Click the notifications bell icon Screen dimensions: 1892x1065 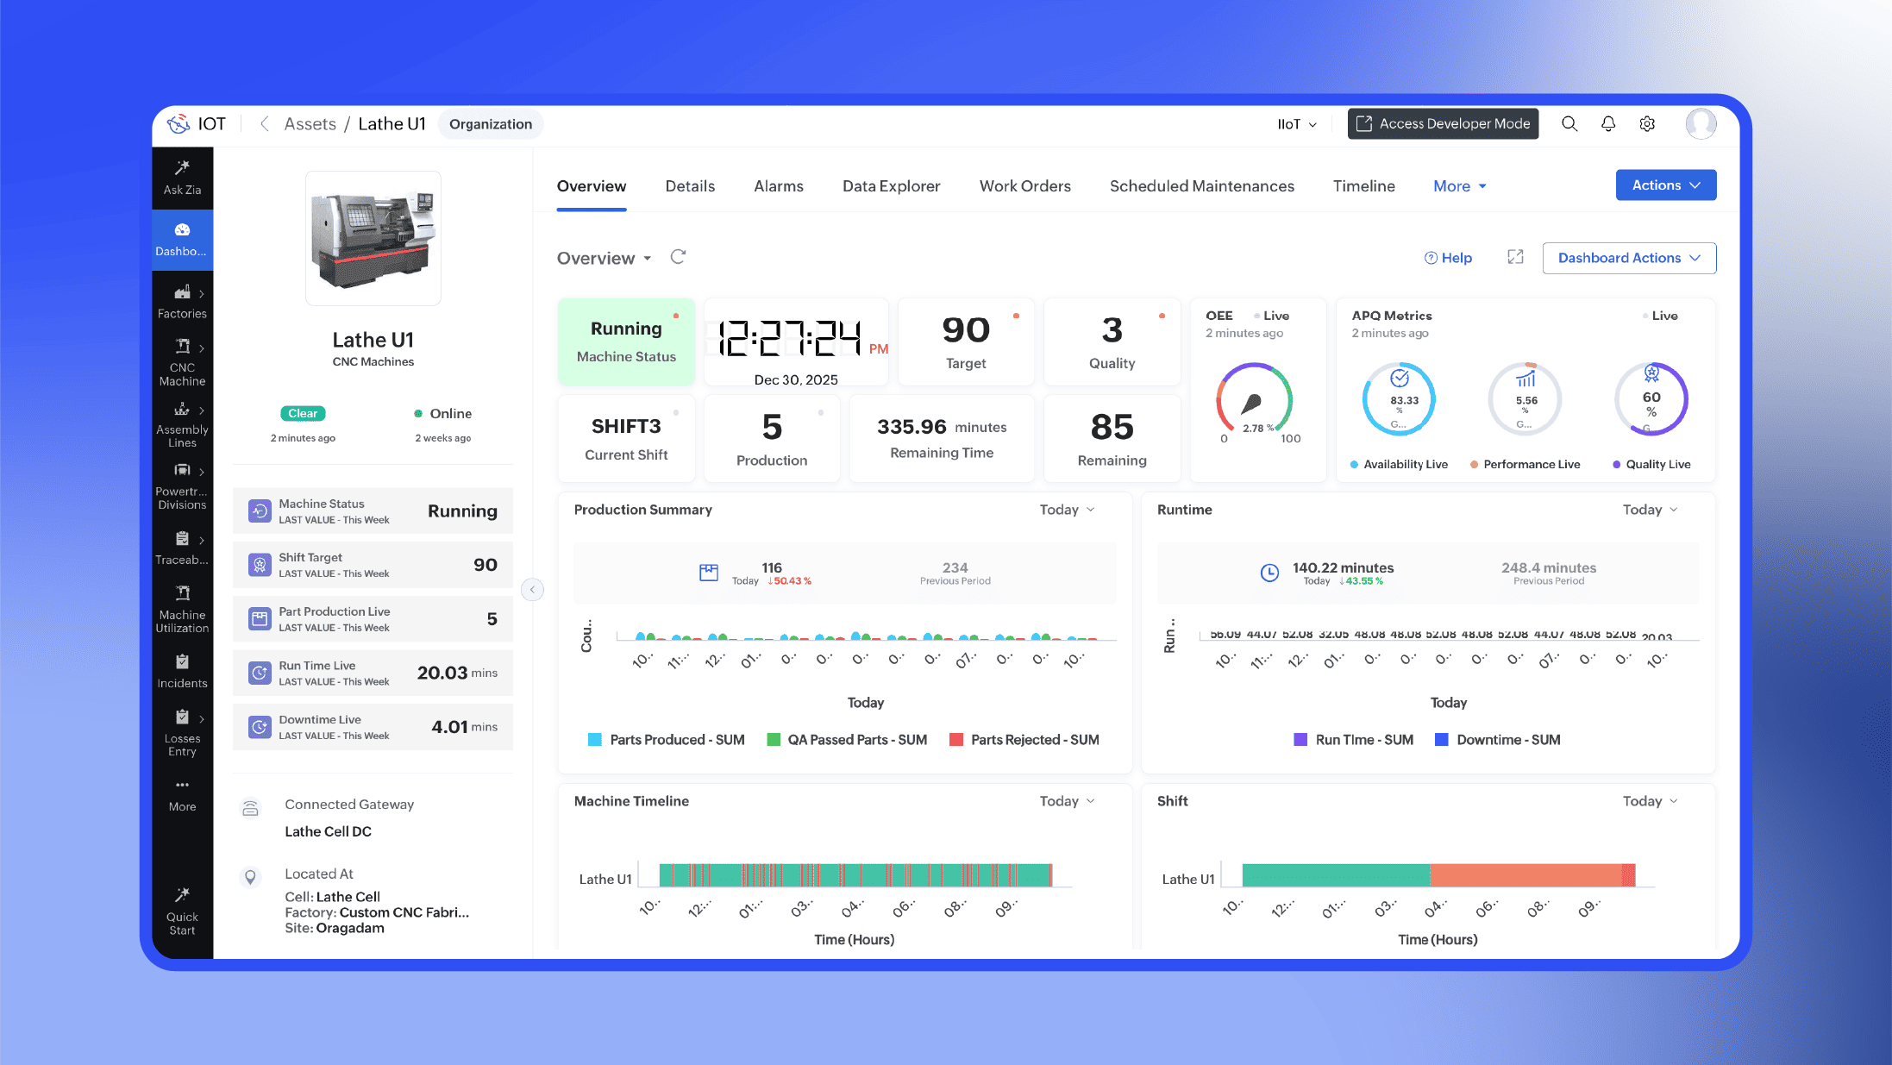[1608, 124]
